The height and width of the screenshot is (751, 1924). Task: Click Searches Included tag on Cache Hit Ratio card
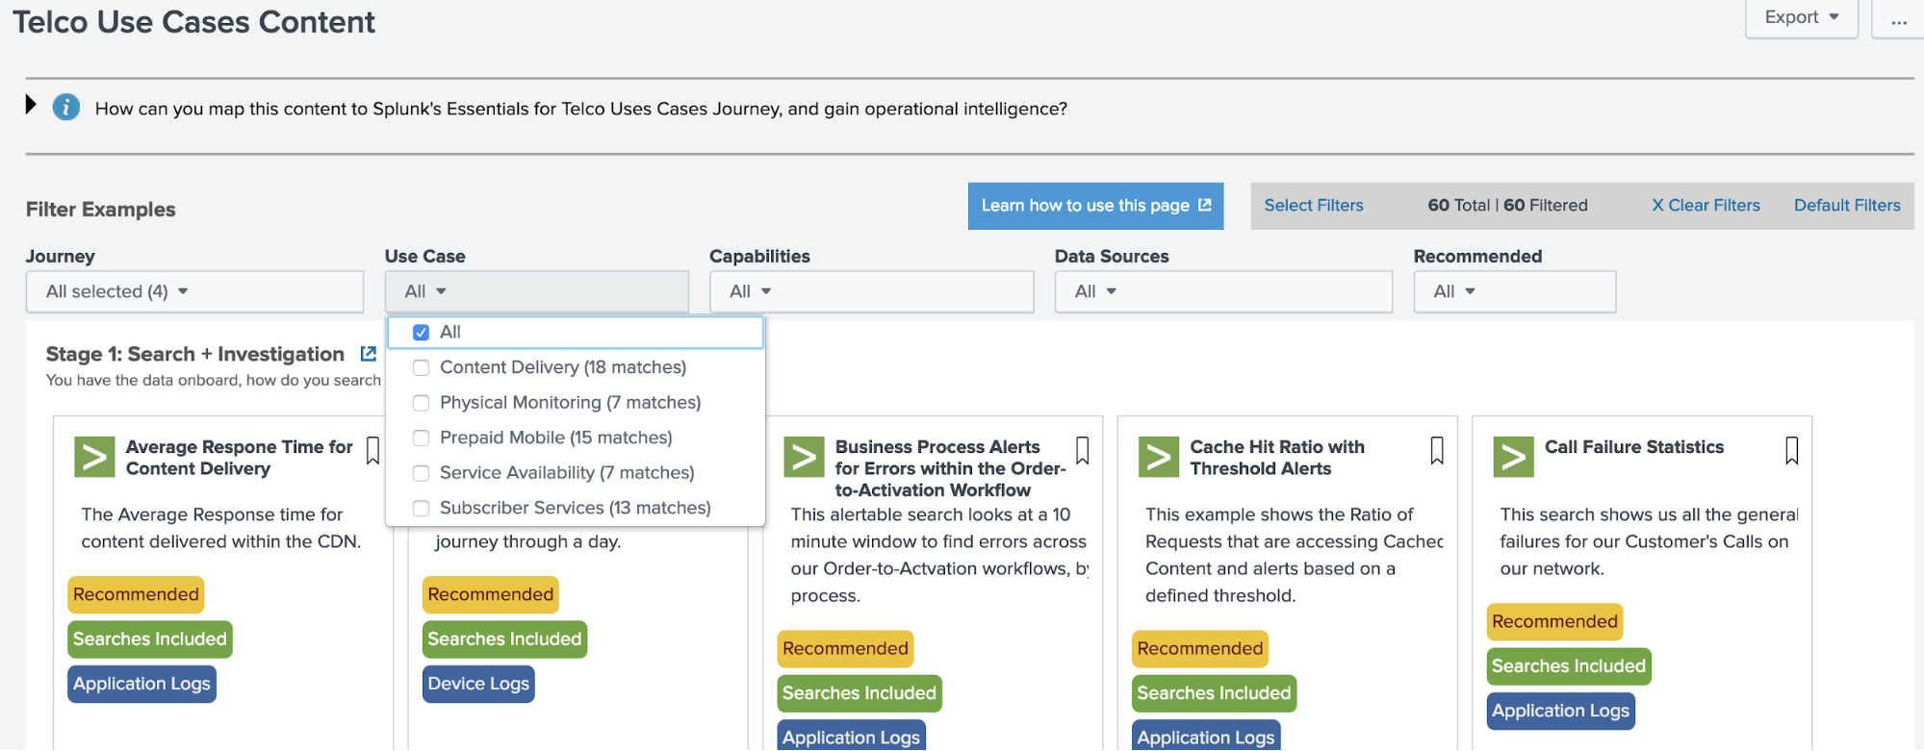(x=1214, y=693)
